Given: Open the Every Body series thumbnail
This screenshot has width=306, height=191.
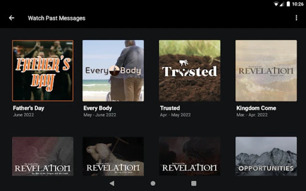Looking at the screenshot, I should click(x=113, y=71).
